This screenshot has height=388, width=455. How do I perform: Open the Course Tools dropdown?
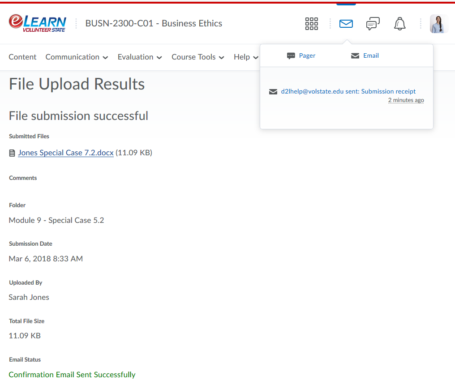198,57
